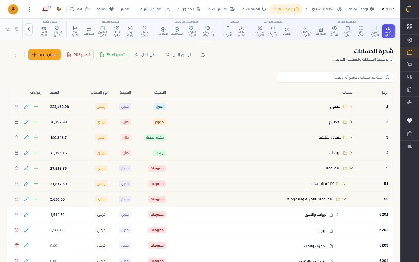The height and width of the screenshot is (262, 419).
Task: Open التقويم المالي fiscal calendar
Action: pos(348,31)
